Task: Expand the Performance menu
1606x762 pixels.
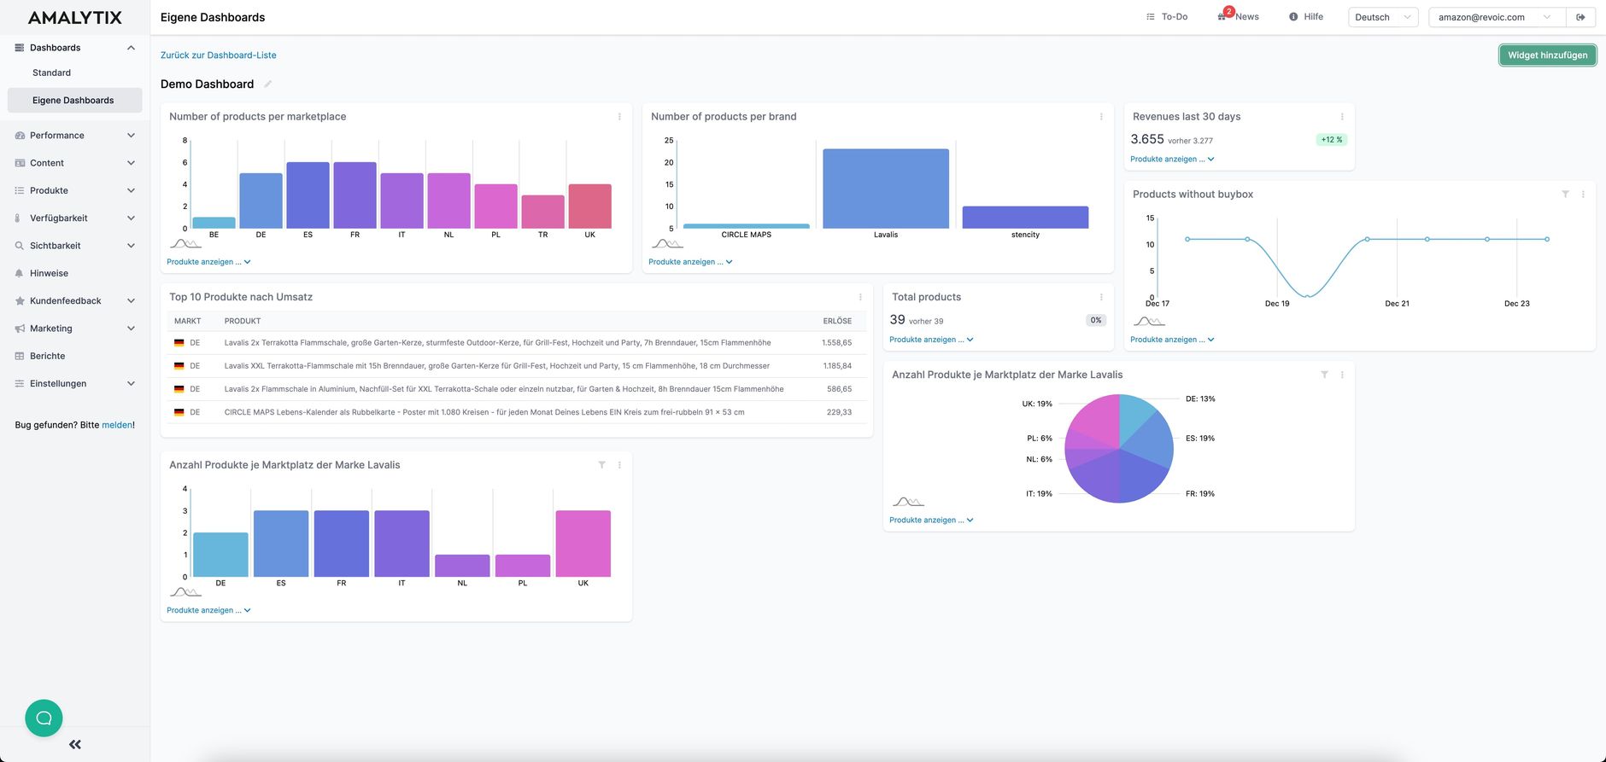Action: point(131,136)
